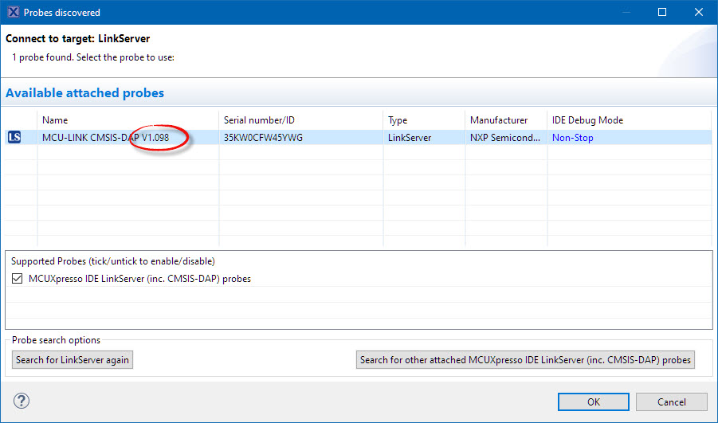The width and height of the screenshot is (718, 423).
Task: Toggle MCUXpresso IDE LinkServer probes checkbox
Action: pyautogui.click(x=18, y=279)
